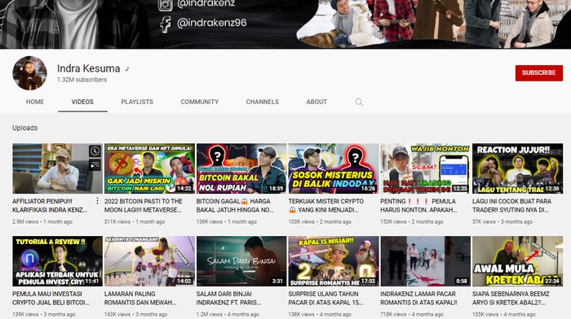
Task: Click the music note badge beside channel name
Action: (x=127, y=69)
